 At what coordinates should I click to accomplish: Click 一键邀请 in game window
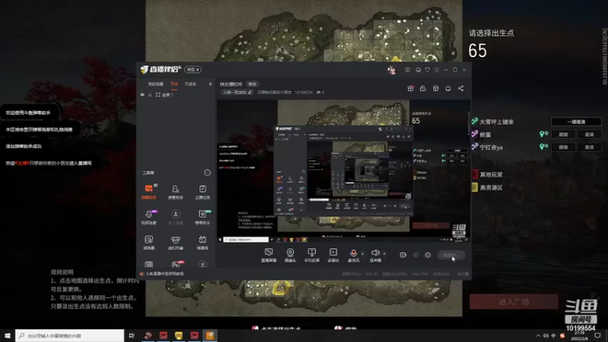click(x=576, y=122)
